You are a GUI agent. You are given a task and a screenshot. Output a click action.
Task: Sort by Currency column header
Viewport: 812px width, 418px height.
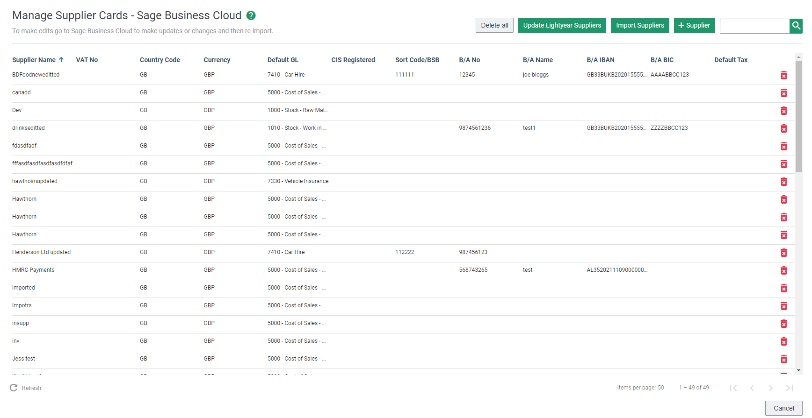pos(217,60)
